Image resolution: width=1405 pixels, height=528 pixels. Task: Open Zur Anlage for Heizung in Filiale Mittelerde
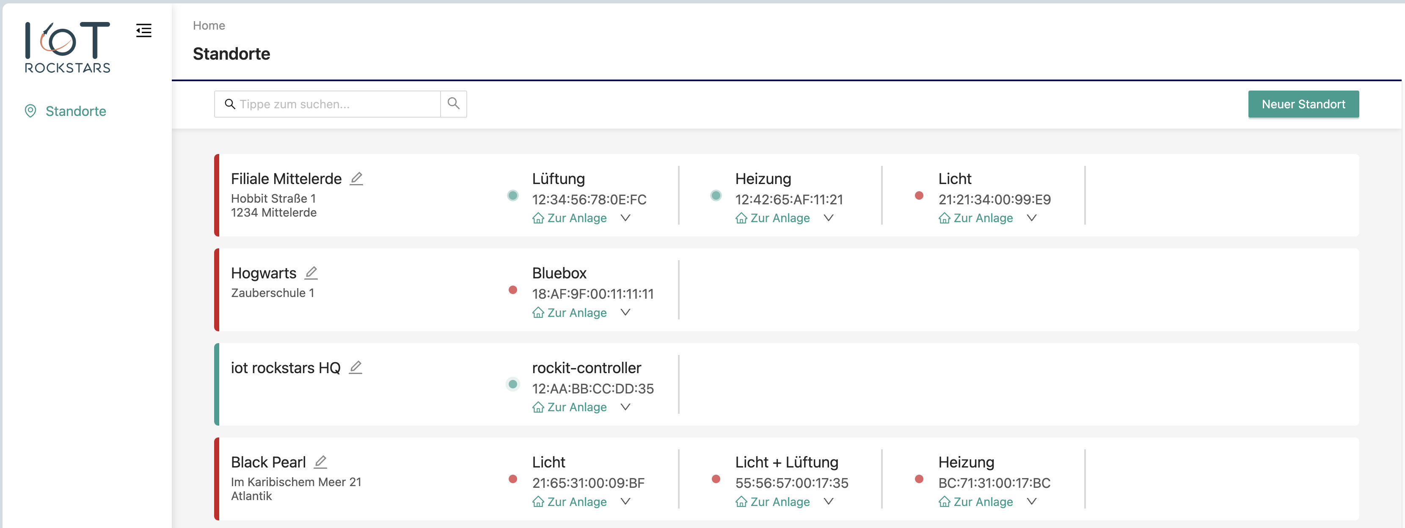click(x=772, y=218)
